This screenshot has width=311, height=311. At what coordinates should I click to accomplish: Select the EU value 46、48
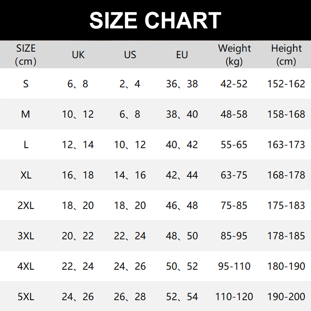pyautogui.click(x=182, y=205)
